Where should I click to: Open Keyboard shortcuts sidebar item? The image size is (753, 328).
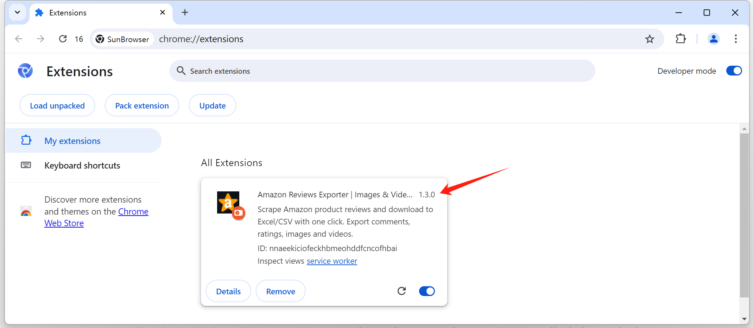tap(82, 165)
